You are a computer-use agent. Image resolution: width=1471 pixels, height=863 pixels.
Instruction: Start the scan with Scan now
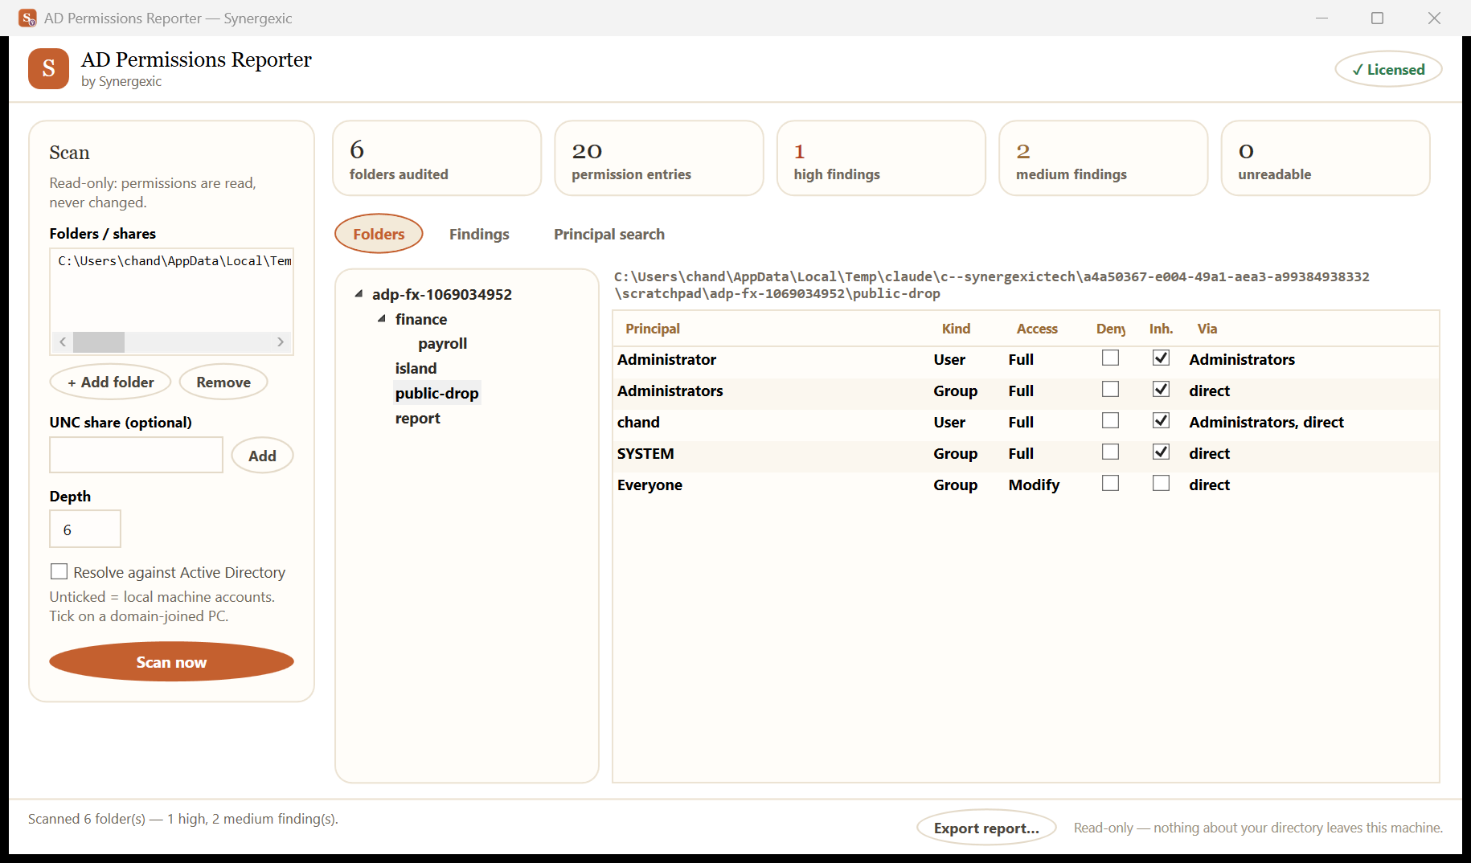pyautogui.click(x=171, y=662)
